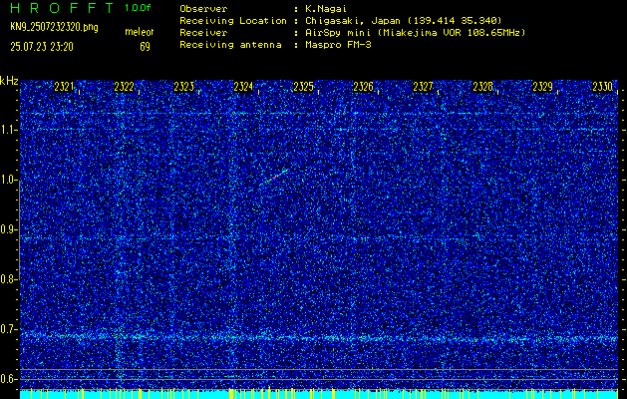This screenshot has height=399, width=627.
Task: Click the version label 1.00f
Action: (138, 8)
